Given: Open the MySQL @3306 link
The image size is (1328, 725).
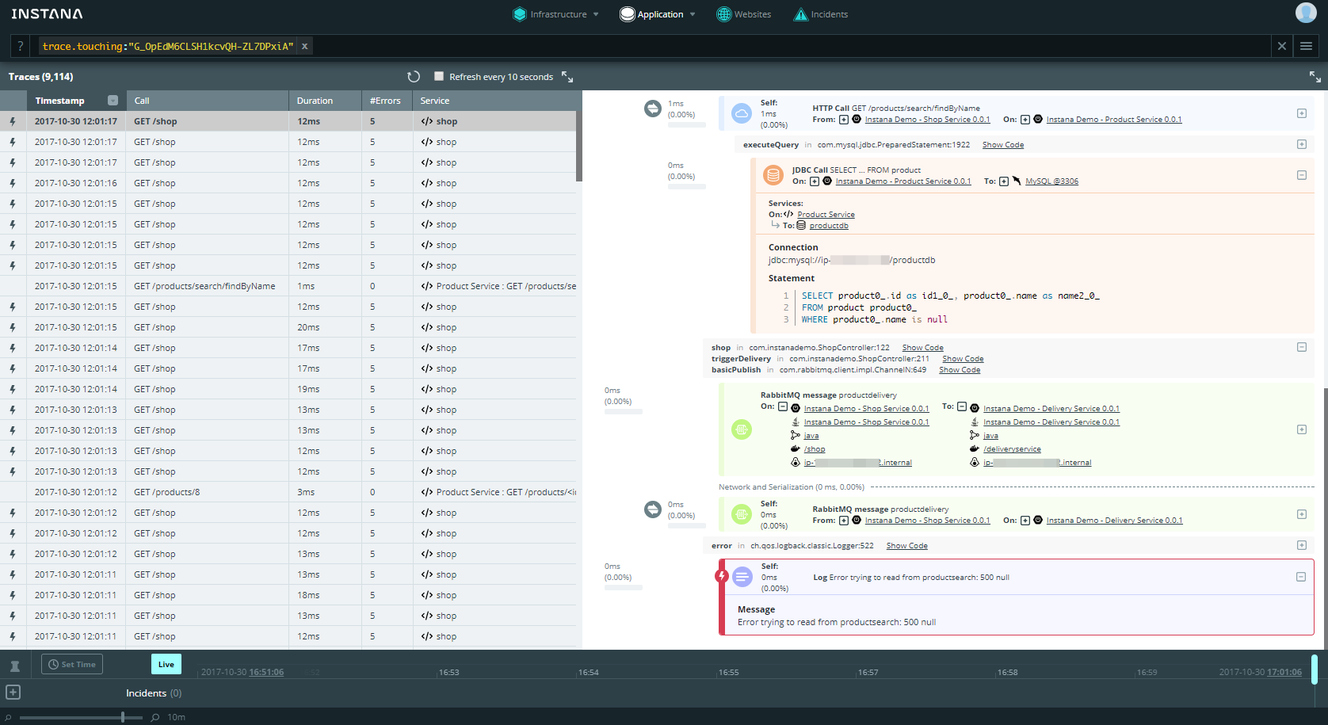Looking at the screenshot, I should [x=1052, y=181].
